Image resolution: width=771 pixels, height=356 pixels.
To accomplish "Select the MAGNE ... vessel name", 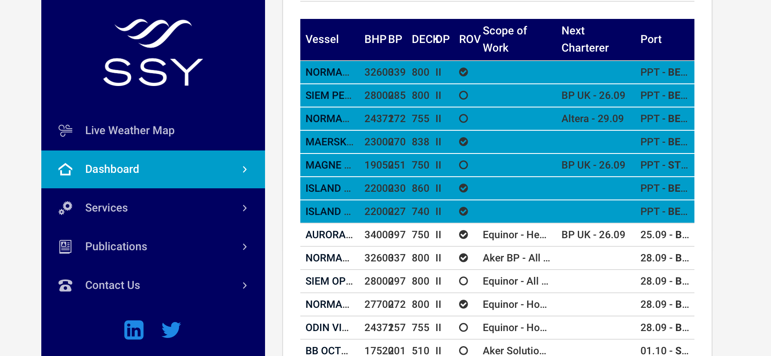I will pyautogui.click(x=328, y=165).
